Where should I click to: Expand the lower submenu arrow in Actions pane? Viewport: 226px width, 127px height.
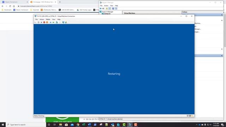(x=222, y=49)
